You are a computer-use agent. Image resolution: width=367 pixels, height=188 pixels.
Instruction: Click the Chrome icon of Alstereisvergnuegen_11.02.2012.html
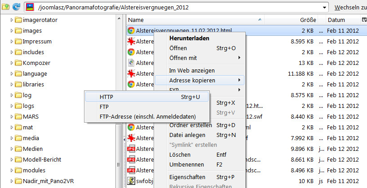pyautogui.click(x=131, y=31)
